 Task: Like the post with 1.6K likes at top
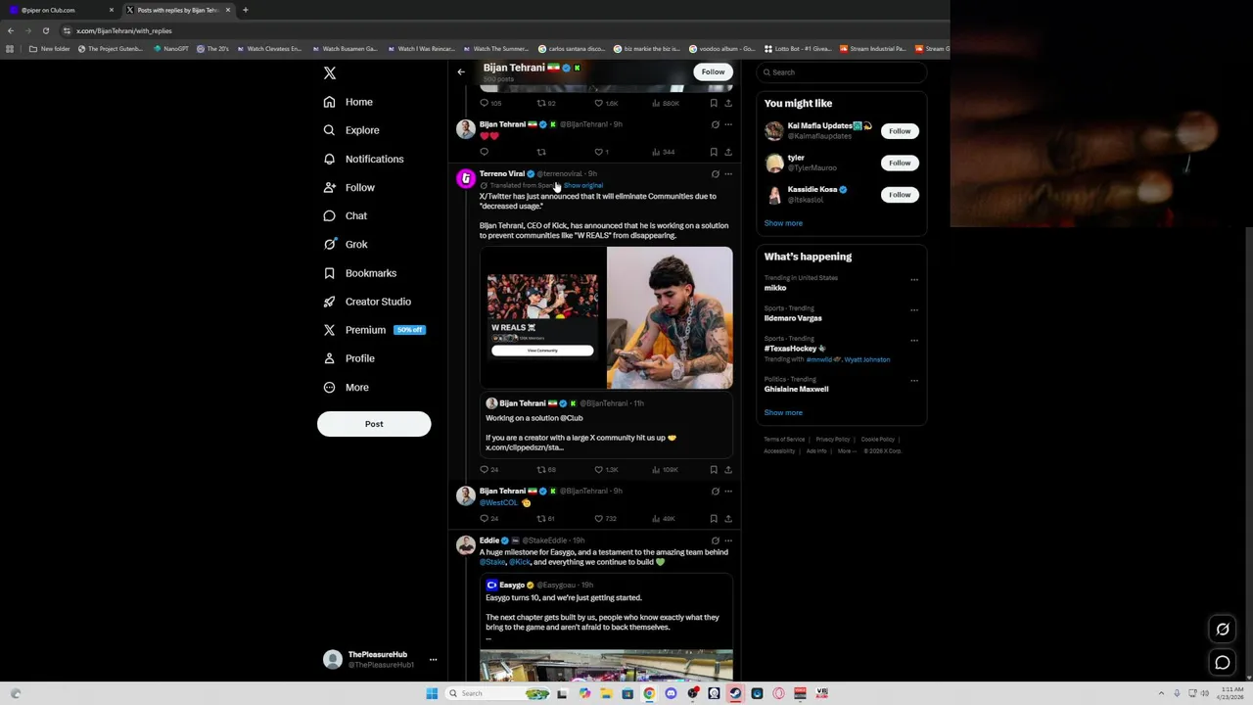606,103
